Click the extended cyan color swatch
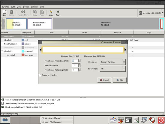165x124 pixels. point(23,51)
